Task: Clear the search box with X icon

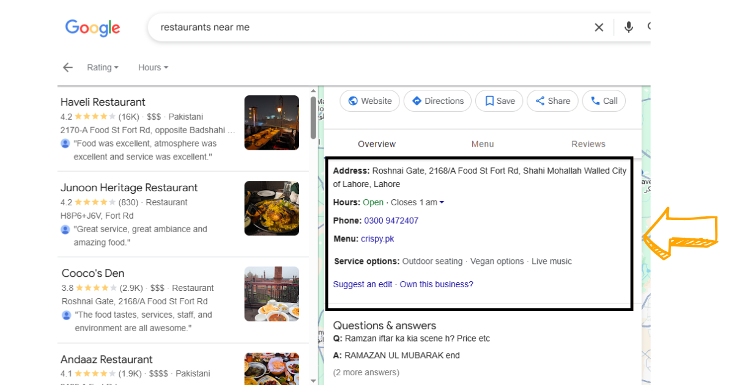Action: coord(599,28)
